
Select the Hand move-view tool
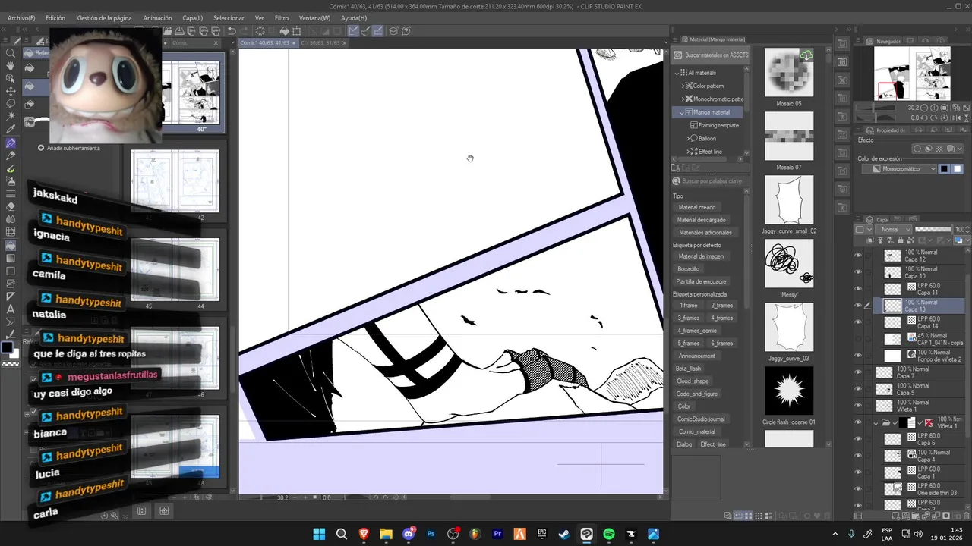11,66
